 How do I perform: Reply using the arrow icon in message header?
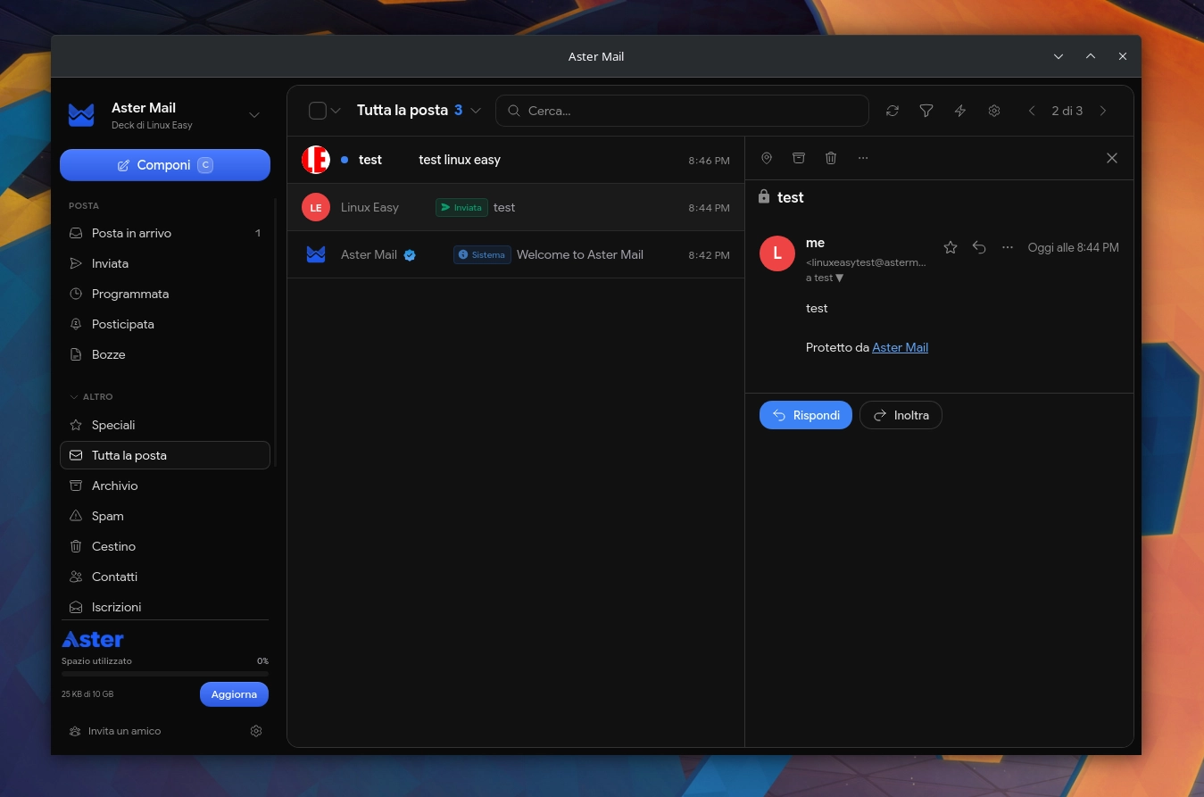coord(979,247)
